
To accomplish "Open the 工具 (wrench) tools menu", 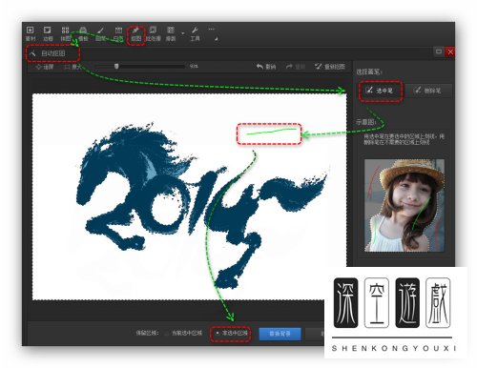I will [x=195, y=34].
